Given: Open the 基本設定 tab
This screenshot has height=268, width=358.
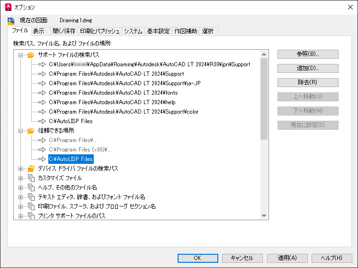Looking at the screenshot, I should (x=158, y=31).
